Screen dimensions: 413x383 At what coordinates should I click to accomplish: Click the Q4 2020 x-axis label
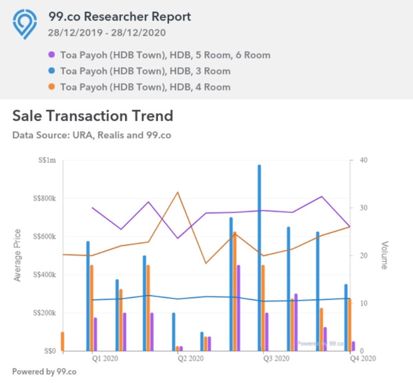tap(360, 358)
